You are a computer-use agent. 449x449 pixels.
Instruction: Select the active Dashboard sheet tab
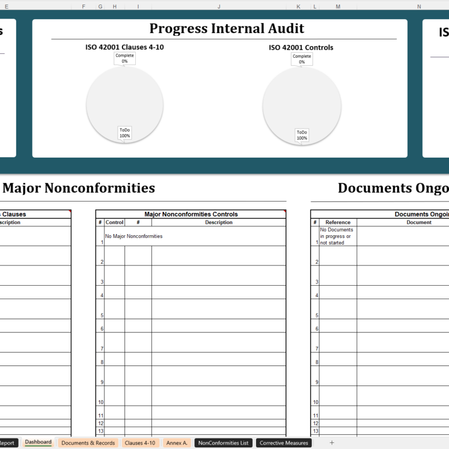38,442
